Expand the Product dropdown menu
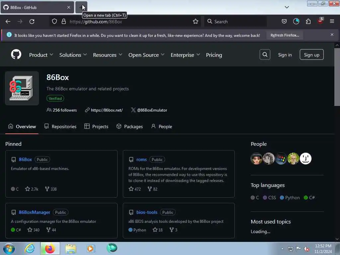340x255 pixels. click(41, 55)
